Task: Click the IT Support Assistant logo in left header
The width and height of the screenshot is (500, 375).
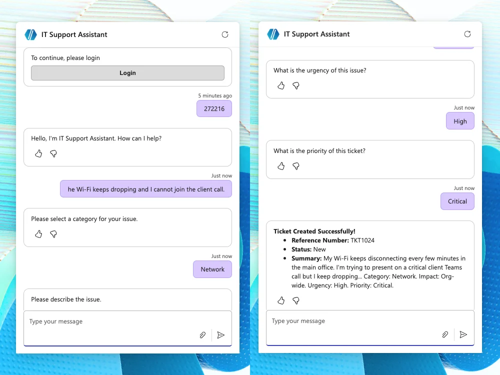Action: pos(30,34)
